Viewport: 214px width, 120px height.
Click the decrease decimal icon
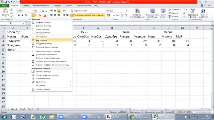[x=126, y=15]
